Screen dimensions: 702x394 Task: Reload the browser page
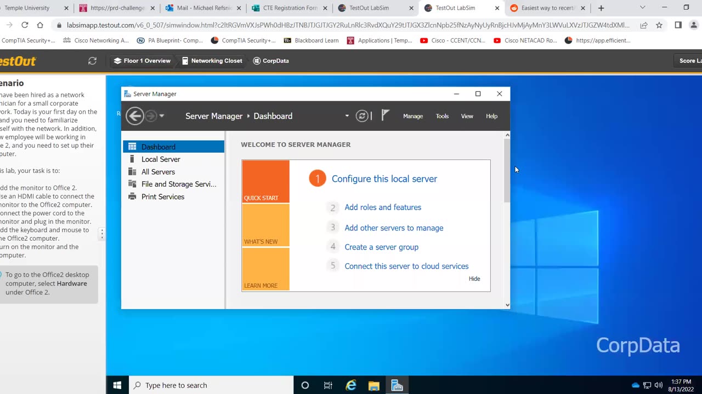click(25, 25)
